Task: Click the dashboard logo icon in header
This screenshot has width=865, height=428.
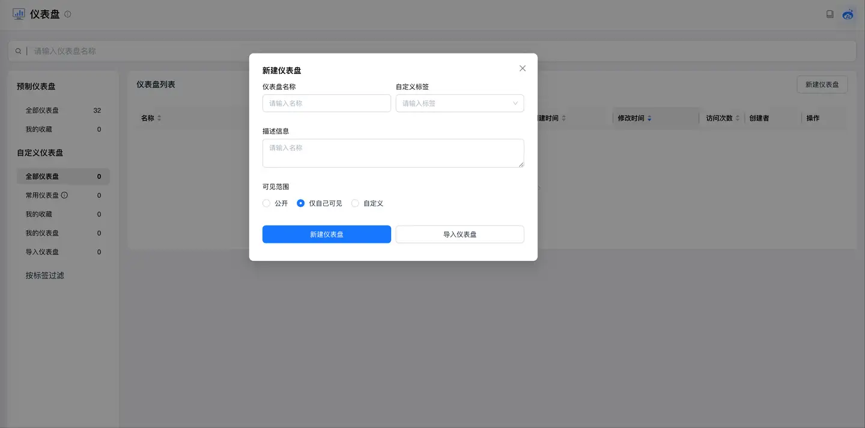Action: click(19, 14)
